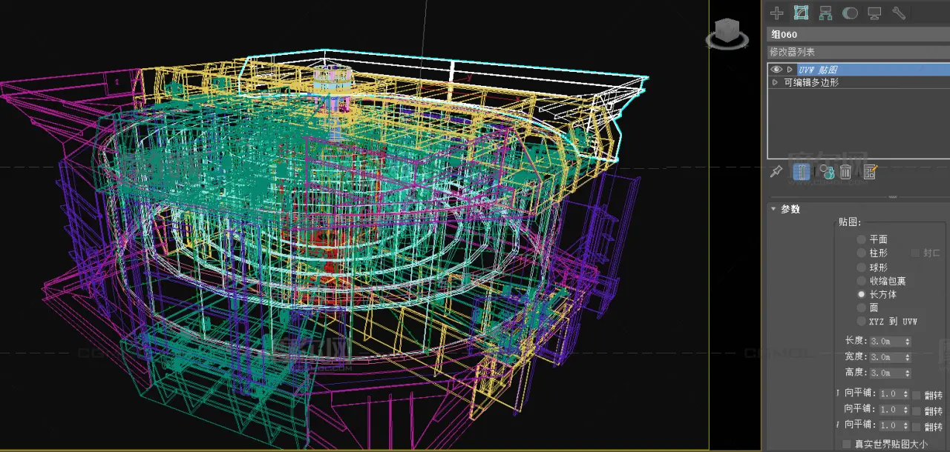Select the 平面 mapping radio button
The width and height of the screenshot is (950, 452).
coord(861,239)
